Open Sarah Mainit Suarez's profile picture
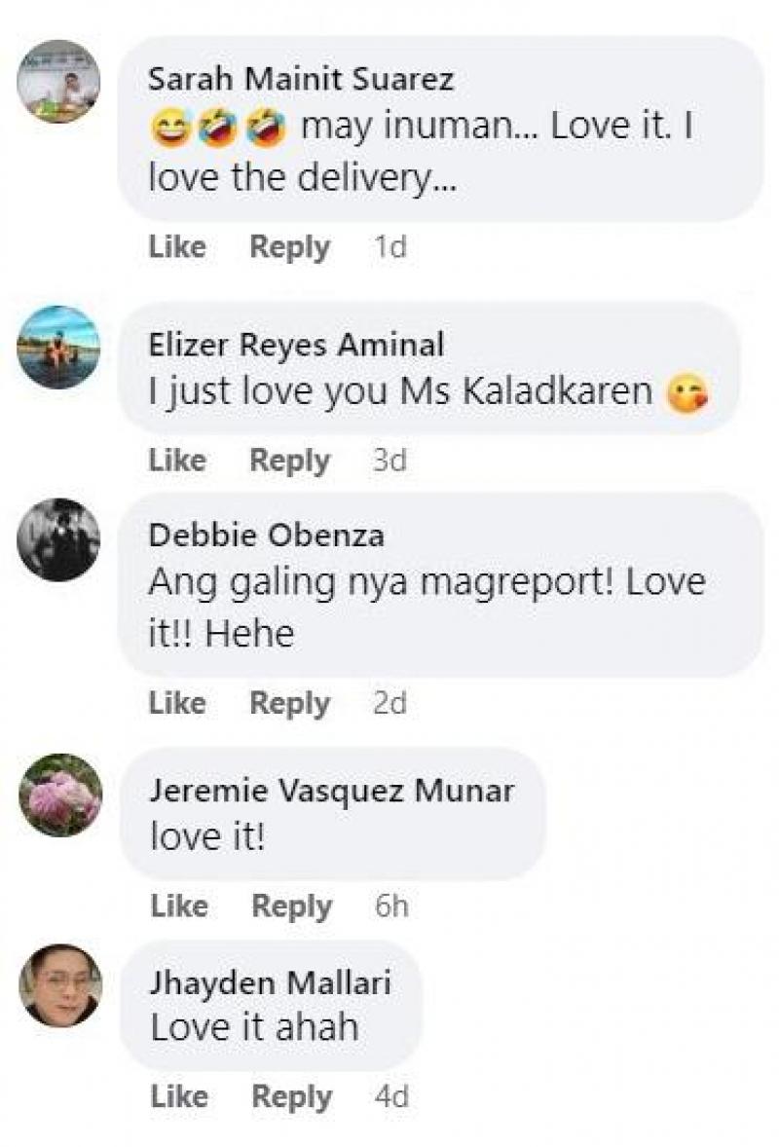The width and height of the screenshot is (779, 1147). pos(58,81)
